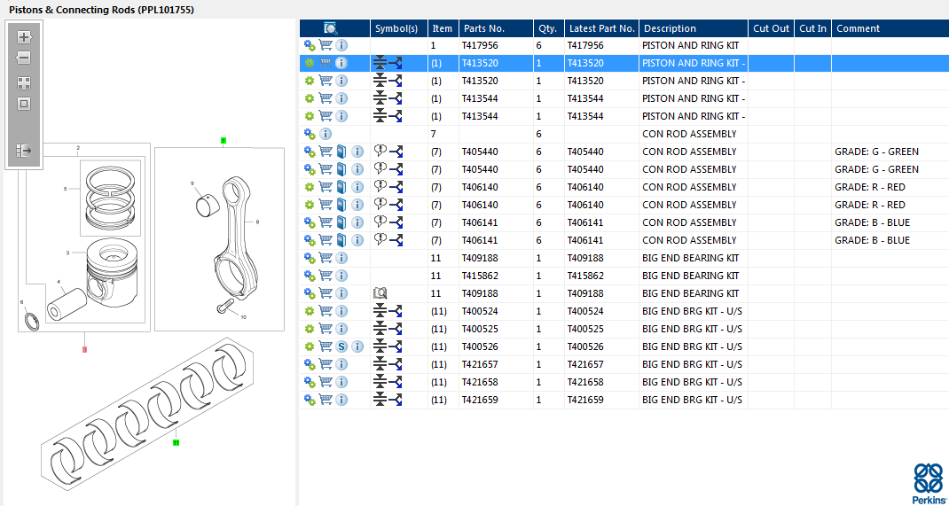
Task: Click the gears icon on T415862 row
Action: (x=310, y=276)
